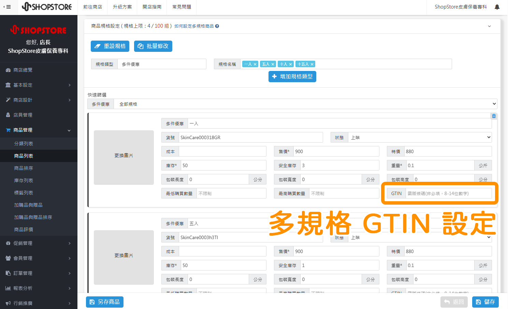The height and width of the screenshot is (309, 508).
Task: Open 分類列表 submenu item
Action: coord(39,144)
